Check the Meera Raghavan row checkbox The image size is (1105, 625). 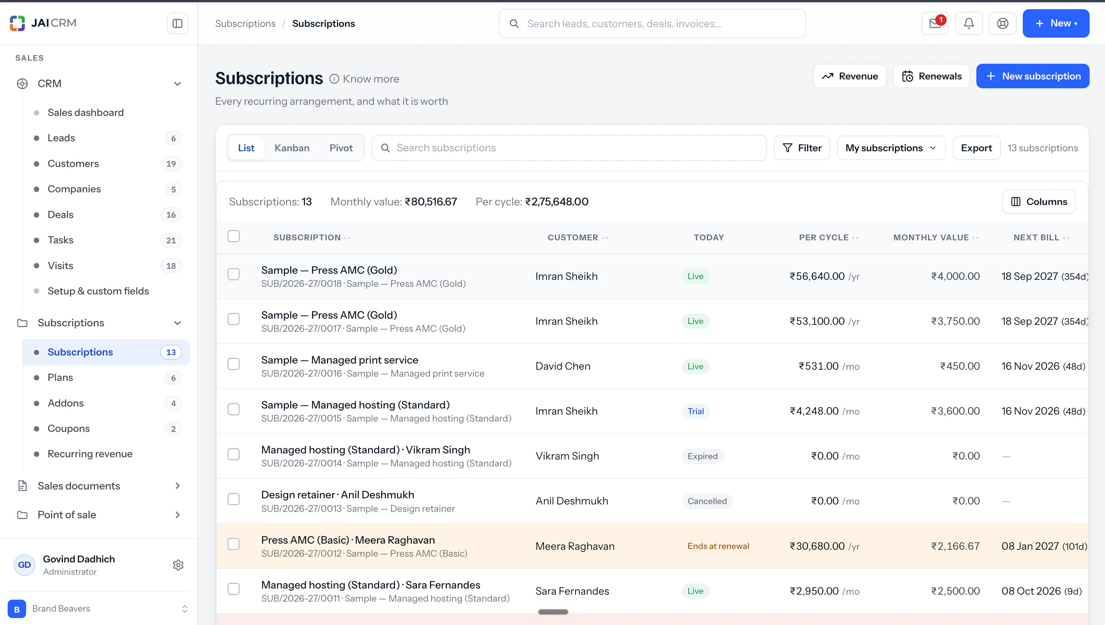click(234, 544)
